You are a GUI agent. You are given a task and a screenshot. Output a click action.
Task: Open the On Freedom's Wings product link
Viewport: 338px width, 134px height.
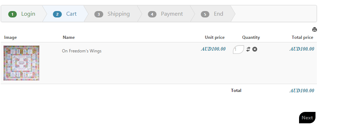[x=82, y=51]
